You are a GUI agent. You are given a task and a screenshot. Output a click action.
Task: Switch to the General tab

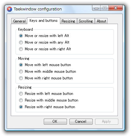pos(19,21)
